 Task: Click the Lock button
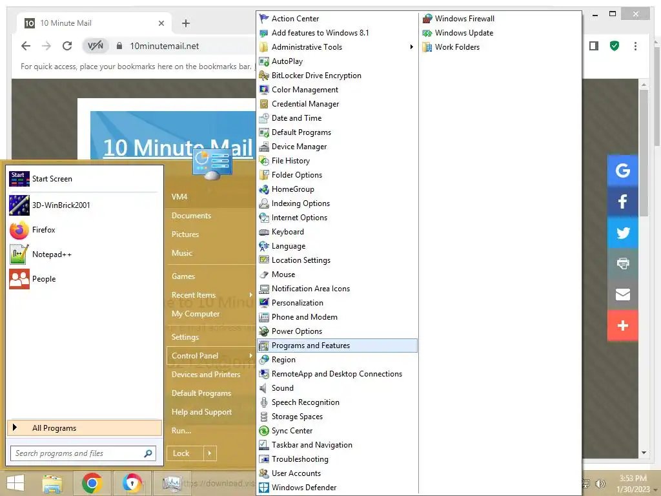click(185, 453)
